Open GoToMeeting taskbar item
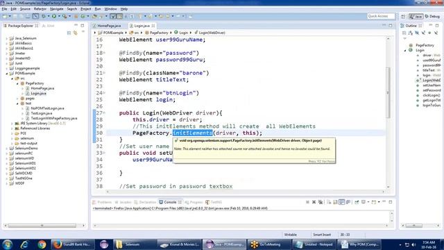The width and height of the screenshot is (444, 250). [x=270, y=244]
